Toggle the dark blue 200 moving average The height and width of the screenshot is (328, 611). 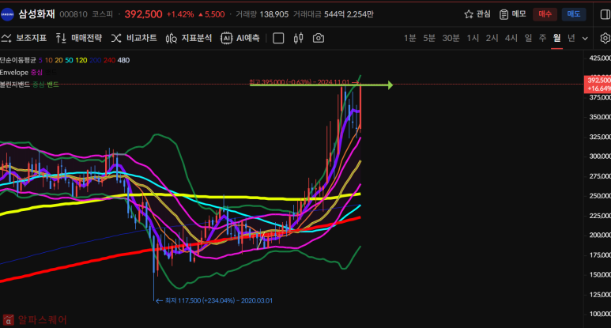pyautogui.click(x=95, y=60)
